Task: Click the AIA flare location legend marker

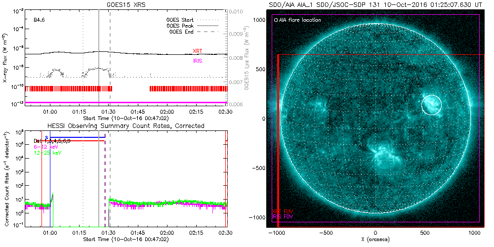Action: (x=276, y=20)
